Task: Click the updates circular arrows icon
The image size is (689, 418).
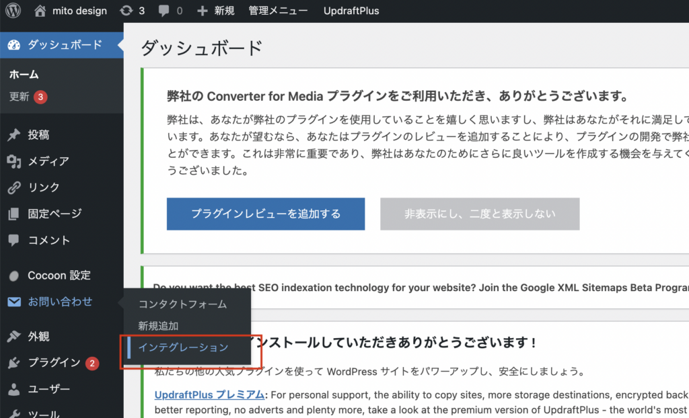Action: [x=126, y=11]
